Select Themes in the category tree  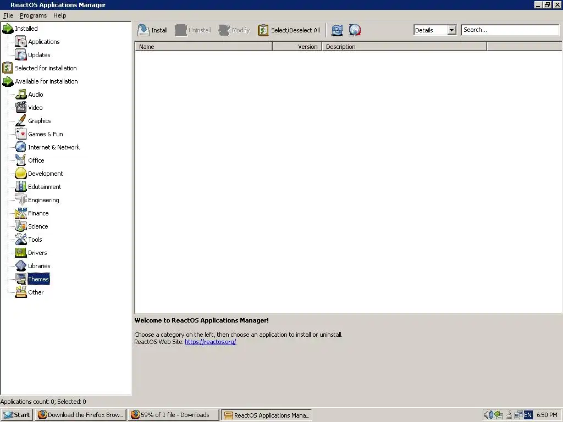click(38, 279)
